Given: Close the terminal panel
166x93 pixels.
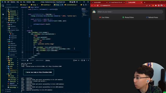Looking at the screenshot, I should 88,60.
